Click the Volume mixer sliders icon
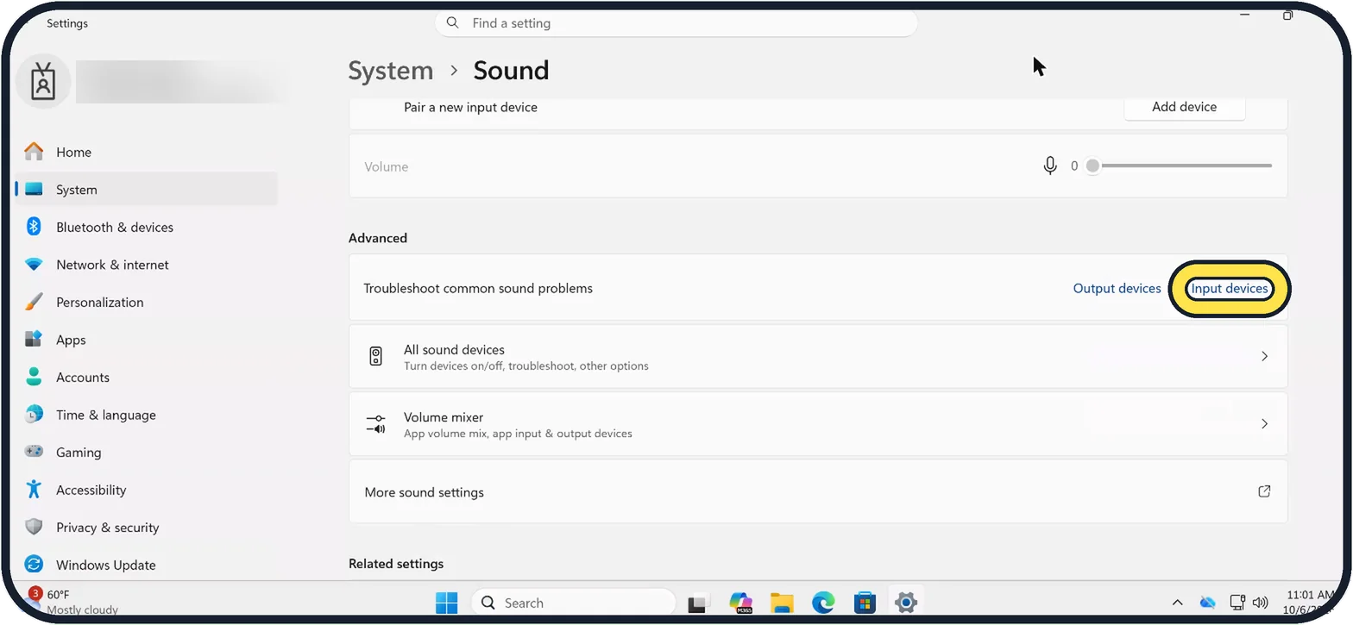Screen dimensions: 1353x625 tap(375, 423)
